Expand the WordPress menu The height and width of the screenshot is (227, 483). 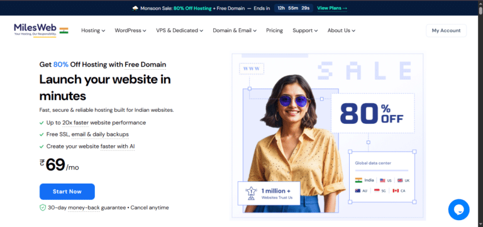click(x=130, y=30)
